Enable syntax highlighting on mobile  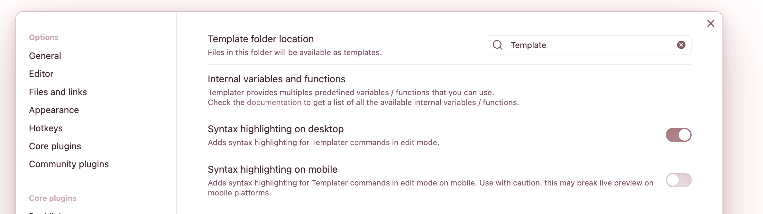678,180
